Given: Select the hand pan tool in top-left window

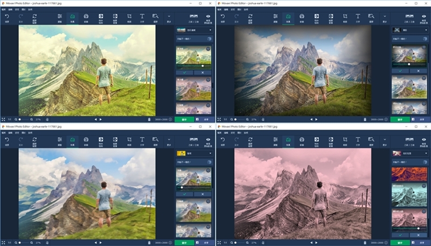Looking at the screenshot, I should pos(47,119).
